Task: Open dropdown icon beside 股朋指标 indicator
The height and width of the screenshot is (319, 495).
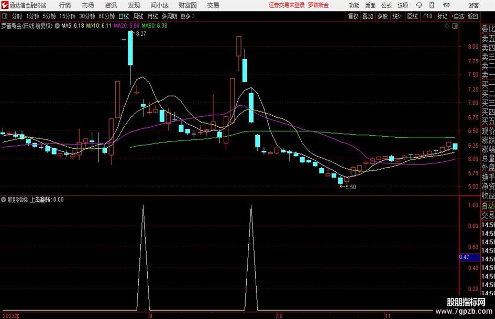Action: coord(4,200)
